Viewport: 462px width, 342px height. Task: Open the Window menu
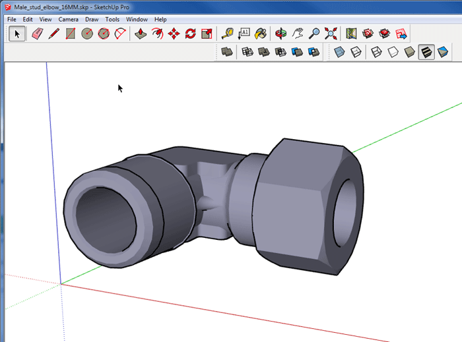[137, 19]
